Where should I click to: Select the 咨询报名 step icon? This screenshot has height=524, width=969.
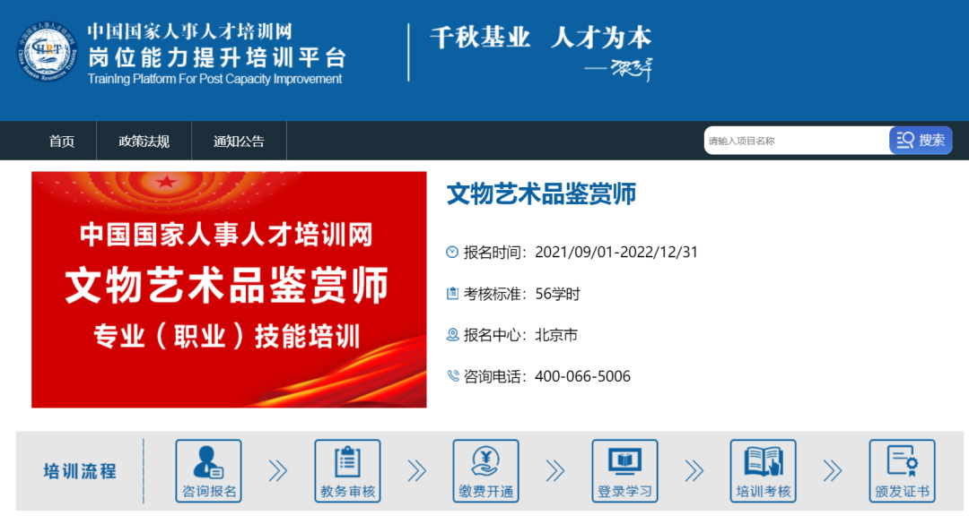(208, 471)
